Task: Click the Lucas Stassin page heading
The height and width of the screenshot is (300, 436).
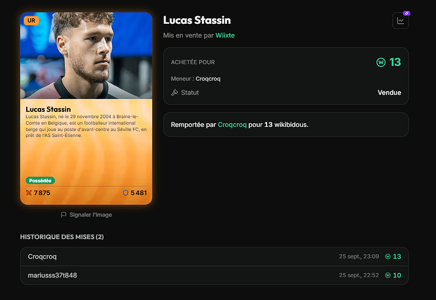Action: (197, 20)
